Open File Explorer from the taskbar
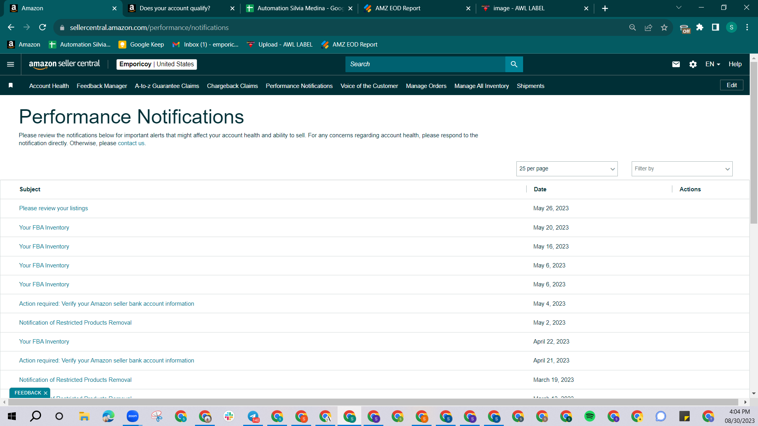Viewport: 758px width, 426px height. click(84, 416)
